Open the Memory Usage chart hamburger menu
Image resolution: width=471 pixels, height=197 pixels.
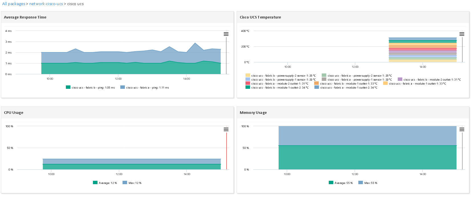click(462, 129)
